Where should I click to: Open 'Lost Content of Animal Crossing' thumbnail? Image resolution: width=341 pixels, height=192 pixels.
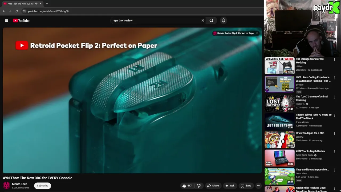[x=279, y=103]
